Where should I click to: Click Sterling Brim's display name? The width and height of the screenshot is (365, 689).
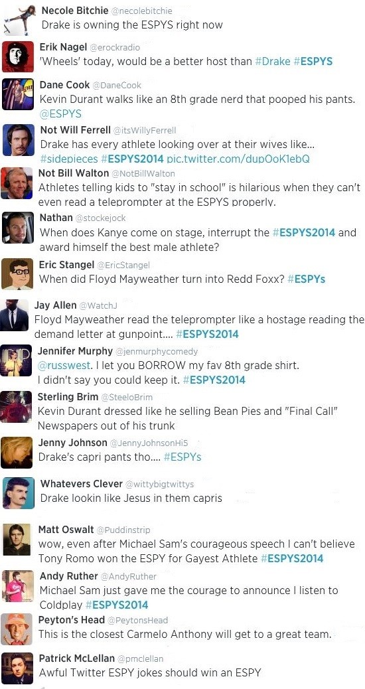click(x=68, y=397)
